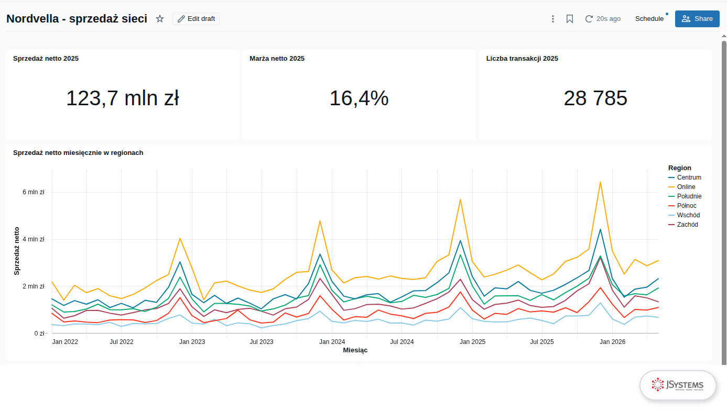
Task: Share the dashboard
Action: click(697, 19)
